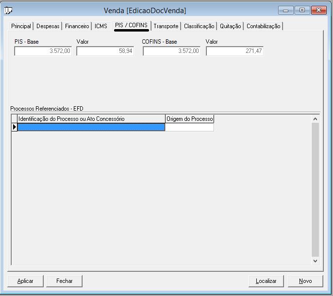Image resolution: width=333 pixels, height=296 pixels.
Task: Click the grid scrollbar up arrow
Action: (315, 119)
